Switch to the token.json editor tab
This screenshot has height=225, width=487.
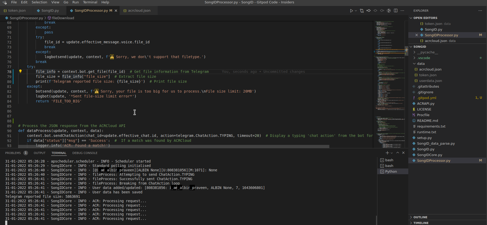(17, 11)
